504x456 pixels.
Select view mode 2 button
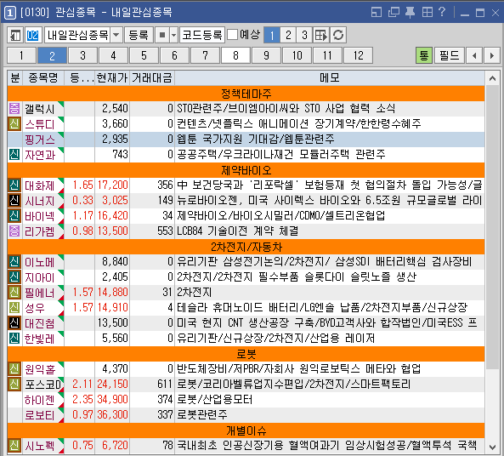[288, 35]
